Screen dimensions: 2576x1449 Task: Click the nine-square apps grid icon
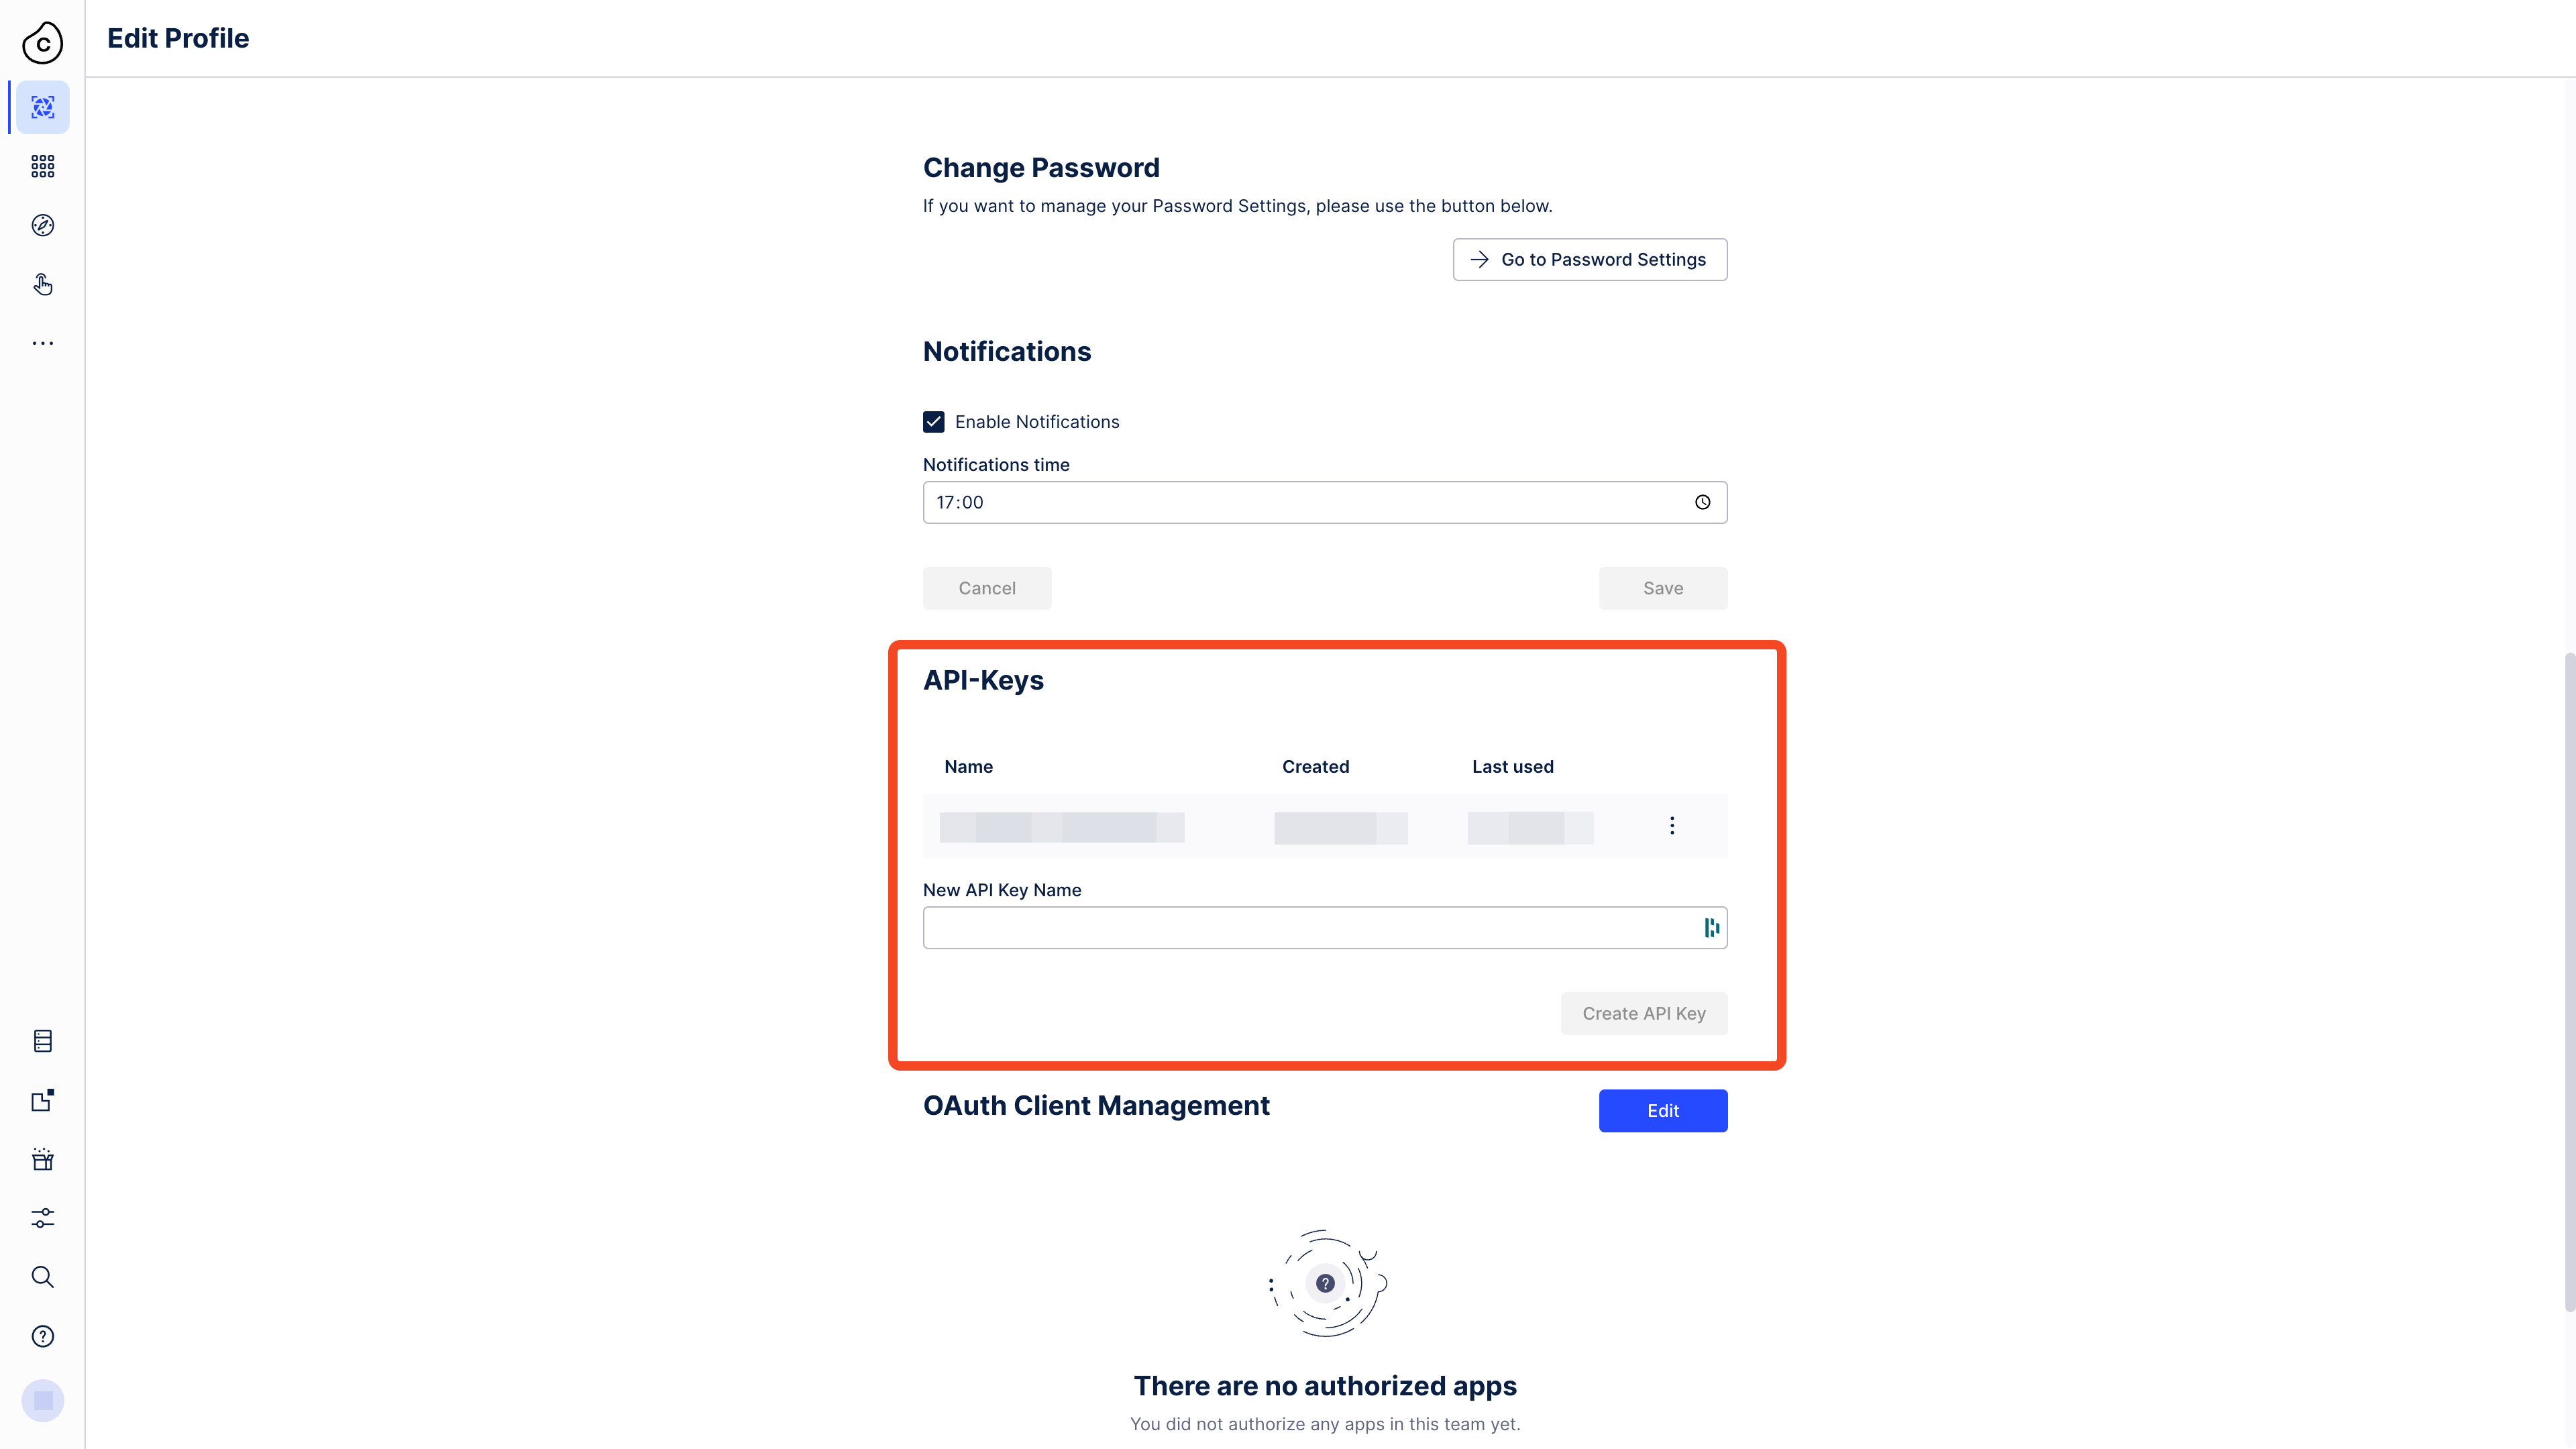tap(42, 166)
